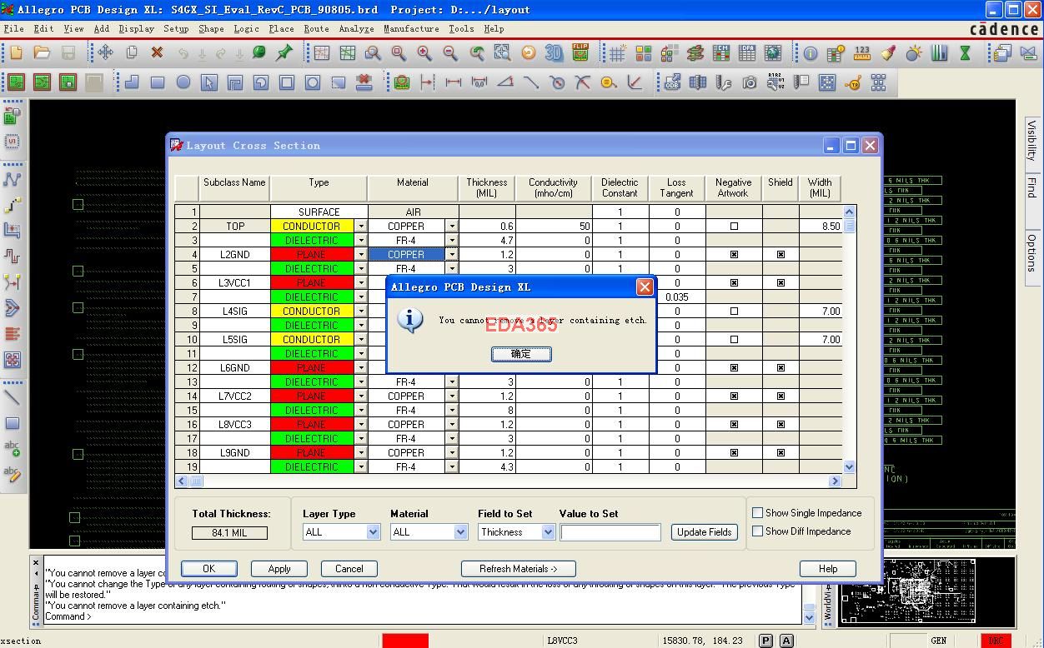Click the blue Show Element info icon

810,52
